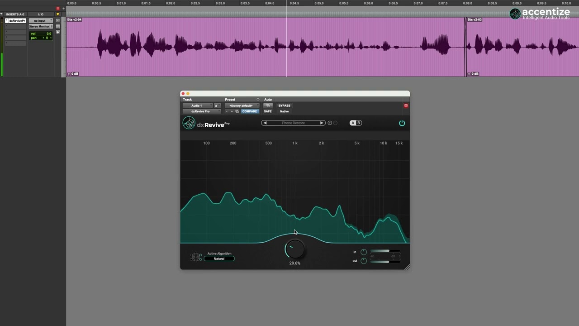The height and width of the screenshot is (326, 579).
Task: Adjust the main amount knob
Action: pyautogui.click(x=294, y=249)
